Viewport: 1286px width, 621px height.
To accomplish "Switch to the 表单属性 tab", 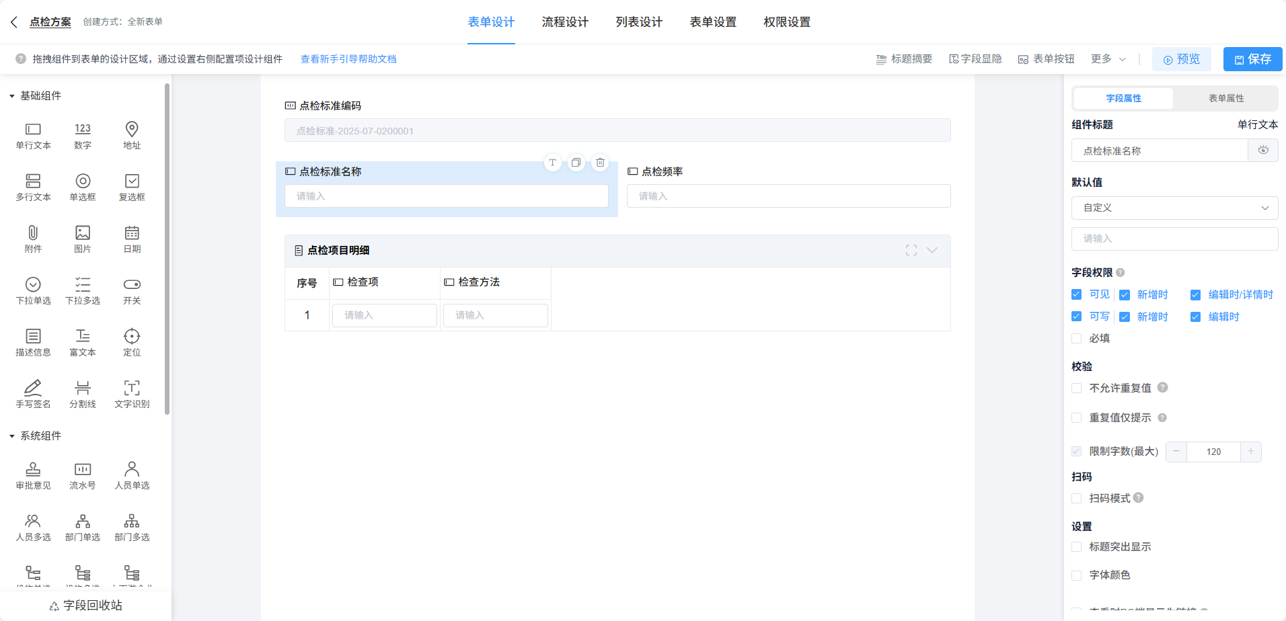I will (x=1225, y=98).
